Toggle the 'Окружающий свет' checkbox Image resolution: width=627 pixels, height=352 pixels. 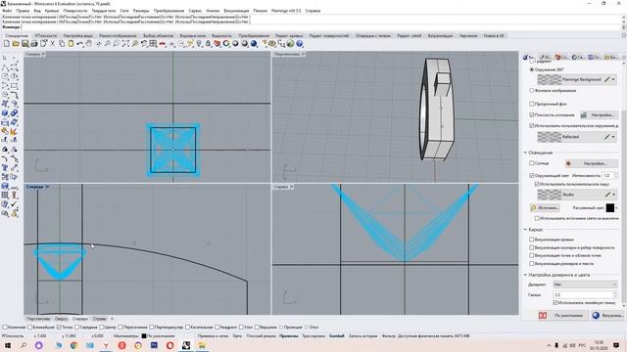point(532,176)
